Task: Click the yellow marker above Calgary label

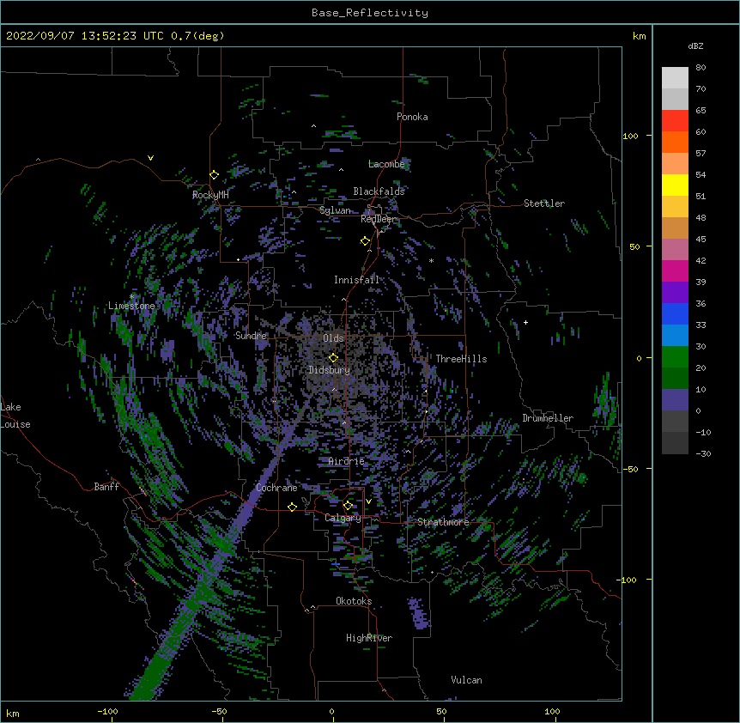Action: 348,506
